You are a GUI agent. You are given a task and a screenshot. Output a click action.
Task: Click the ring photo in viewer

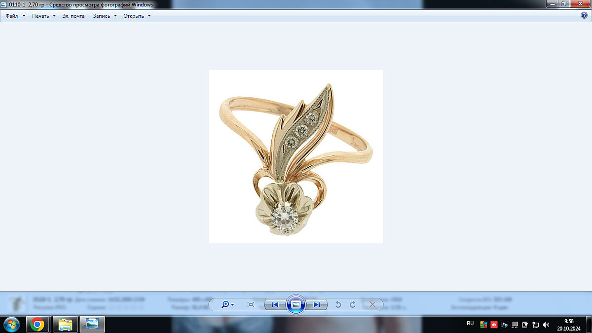296,156
